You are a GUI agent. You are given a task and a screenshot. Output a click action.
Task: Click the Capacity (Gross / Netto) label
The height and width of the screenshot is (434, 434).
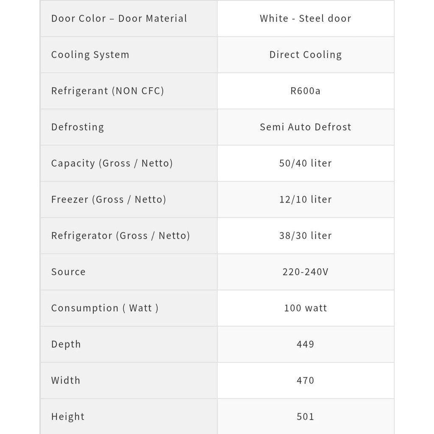pyautogui.click(x=112, y=163)
